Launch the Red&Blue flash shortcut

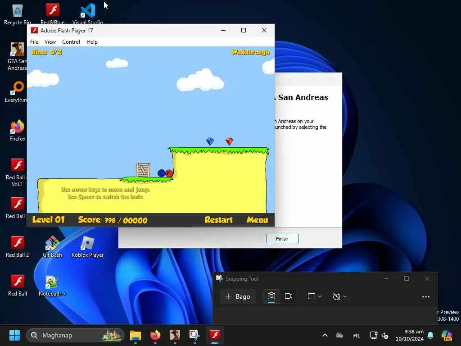pyautogui.click(x=52, y=14)
